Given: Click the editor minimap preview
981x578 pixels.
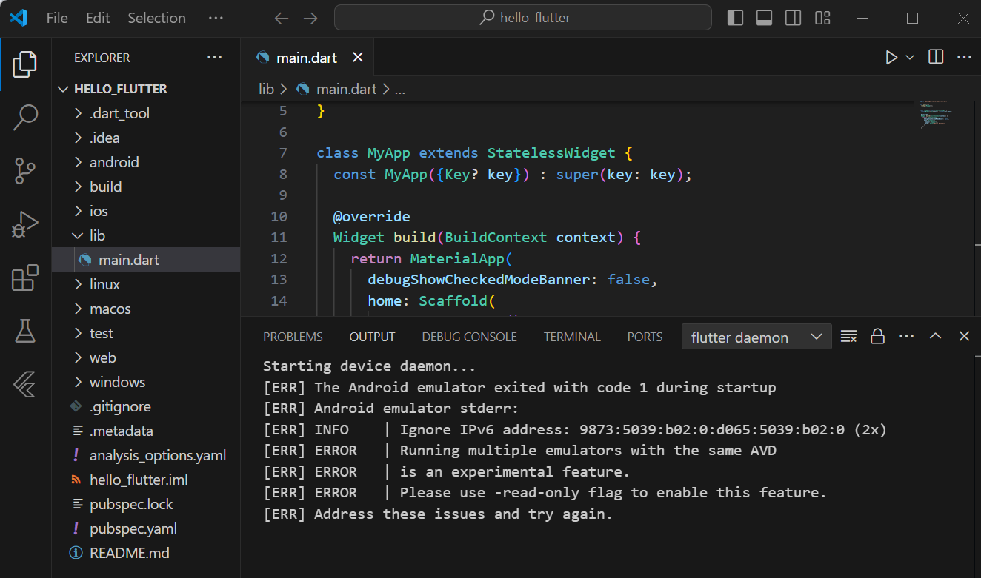Looking at the screenshot, I should coord(937,115).
